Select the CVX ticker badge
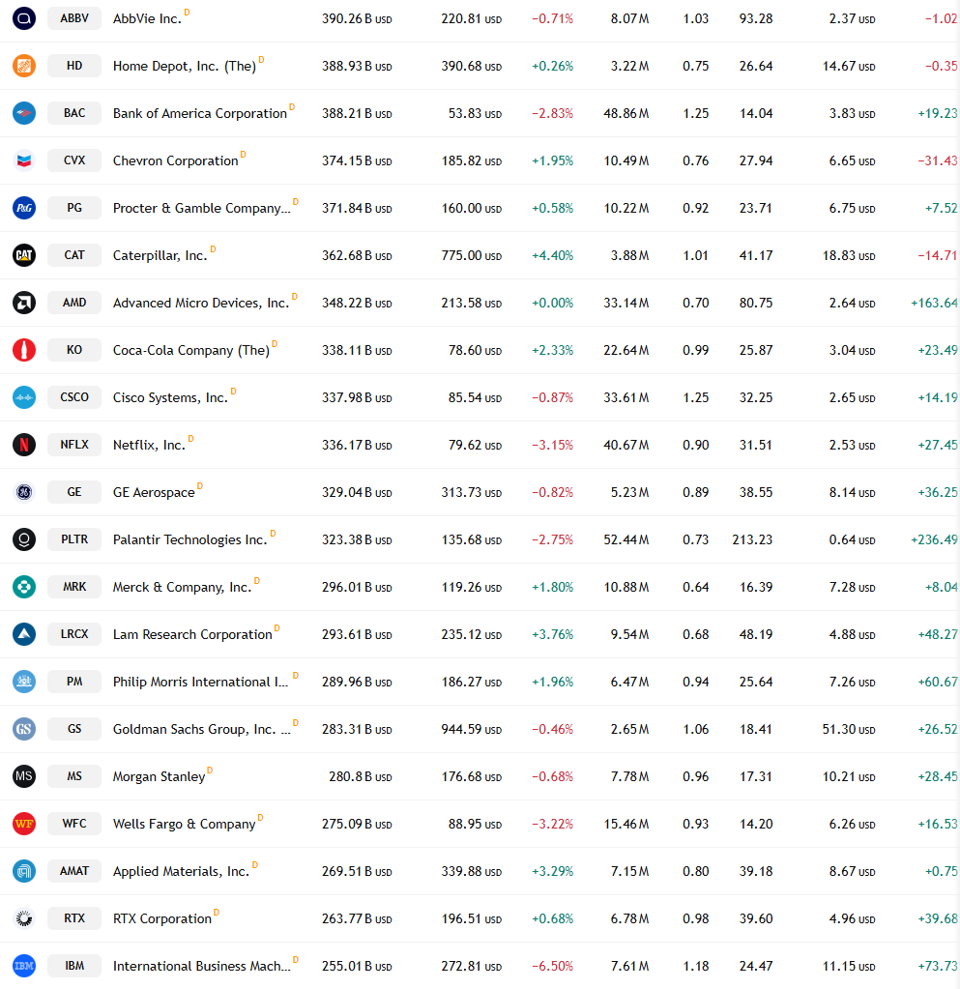 pos(74,160)
